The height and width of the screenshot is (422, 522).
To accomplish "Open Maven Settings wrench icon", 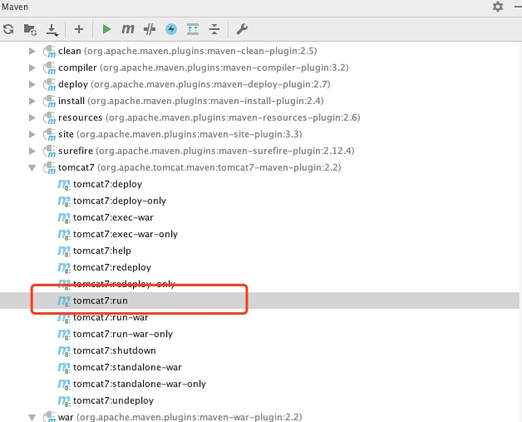I will tap(242, 29).
